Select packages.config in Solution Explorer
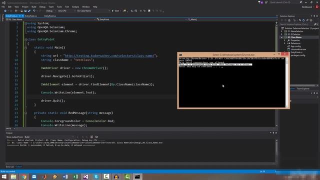This screenshot has height=180, width=320. click(x=298, y=55)
